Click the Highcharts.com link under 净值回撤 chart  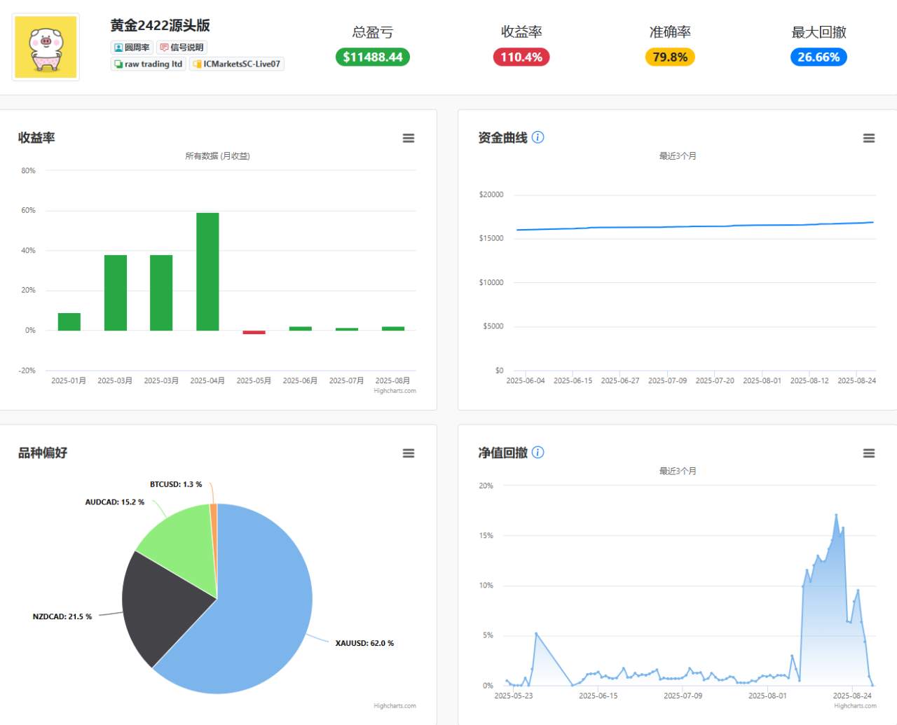coord(855,706)
